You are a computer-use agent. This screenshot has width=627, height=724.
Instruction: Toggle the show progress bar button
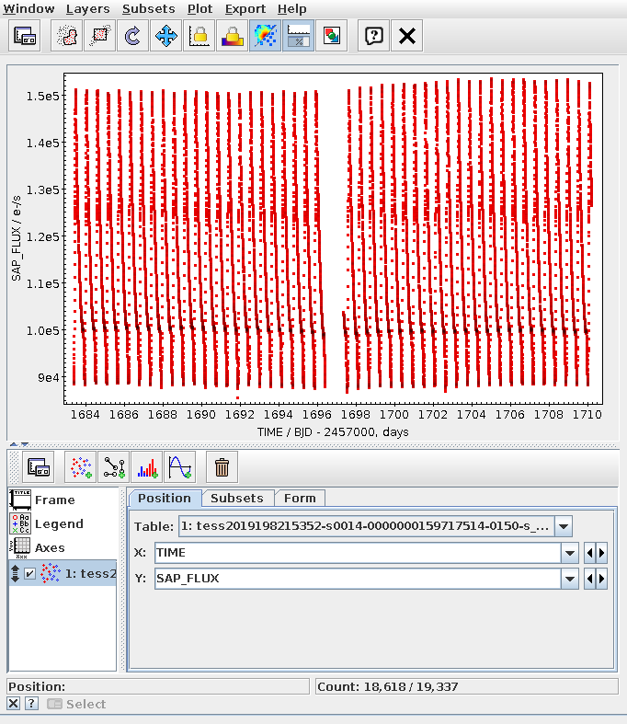point(299,36)
